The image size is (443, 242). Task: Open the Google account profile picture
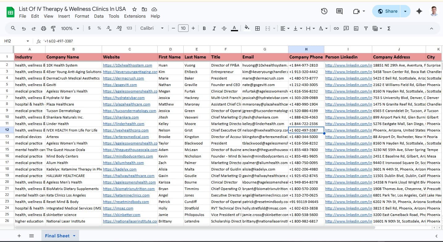(x=434, y=11)
